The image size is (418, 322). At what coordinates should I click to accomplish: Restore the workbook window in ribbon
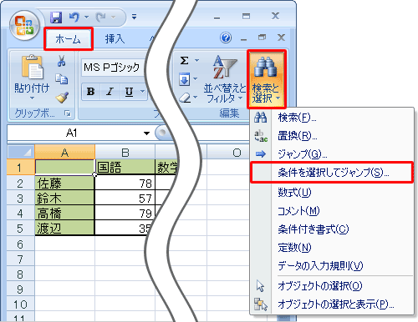(262, 38)
